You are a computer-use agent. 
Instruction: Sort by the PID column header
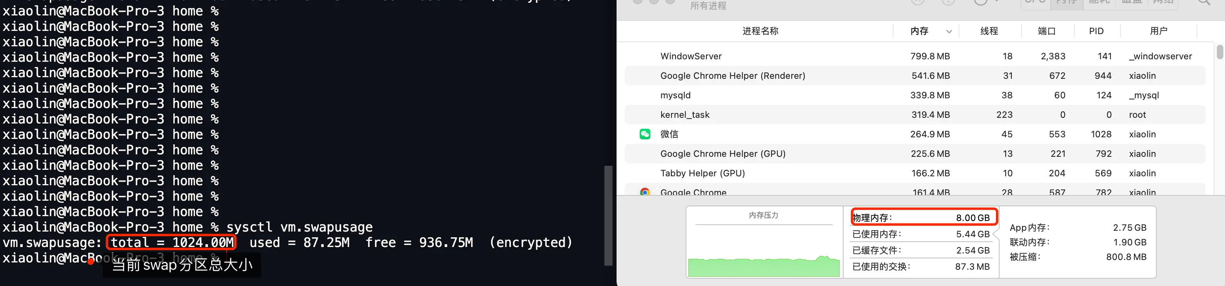click(1096, 31)
